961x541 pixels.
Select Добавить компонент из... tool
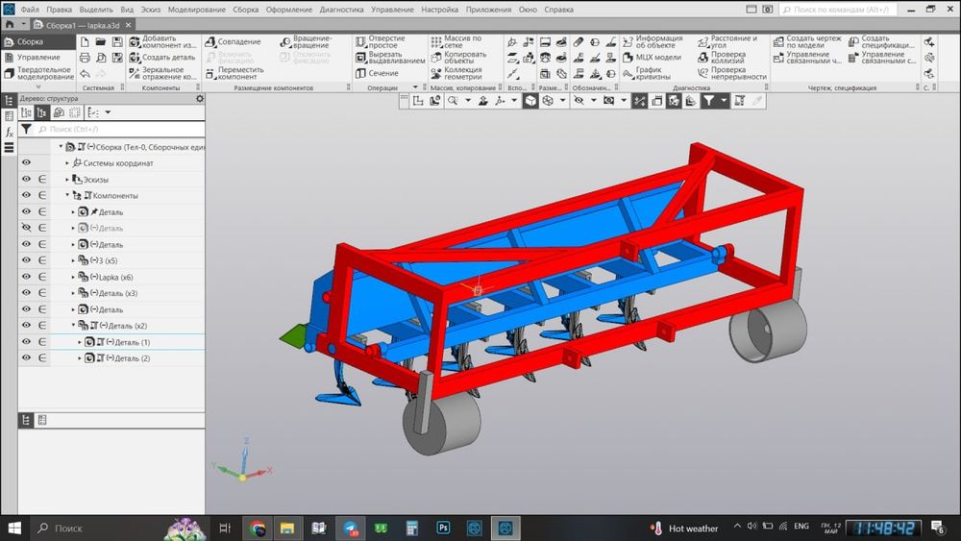[x=162, y=41]
